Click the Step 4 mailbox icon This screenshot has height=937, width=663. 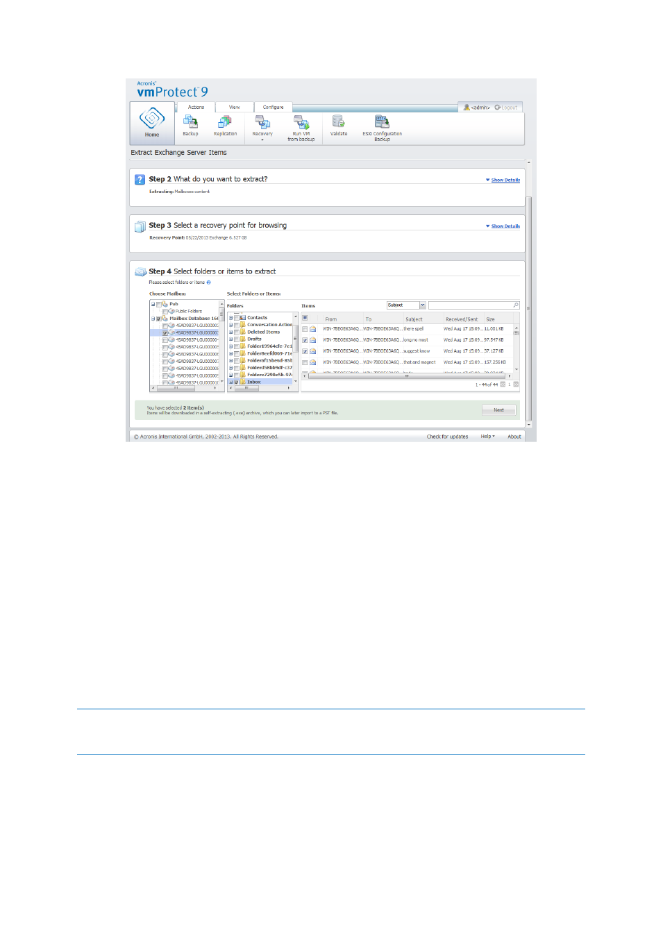140,272
